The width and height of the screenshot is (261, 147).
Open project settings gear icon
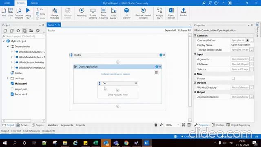tap(38, 31)
